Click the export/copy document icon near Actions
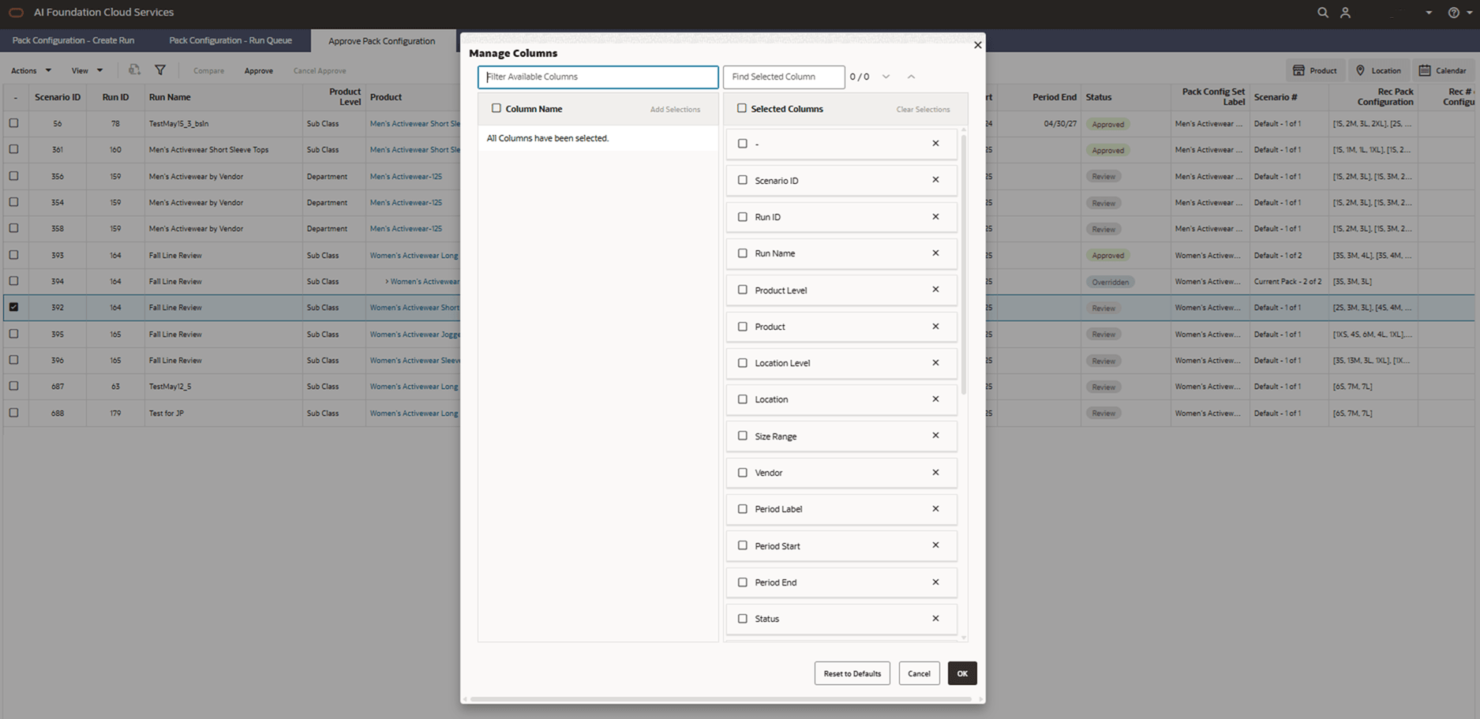The width and height of the screenshot is (1480, 719). coord(134,70)
